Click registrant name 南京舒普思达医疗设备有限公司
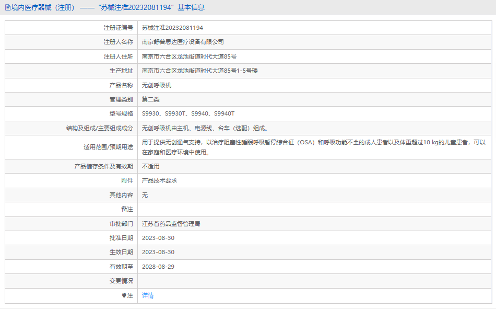The height and width of the screenshot is (309, 496). [183, 42]
